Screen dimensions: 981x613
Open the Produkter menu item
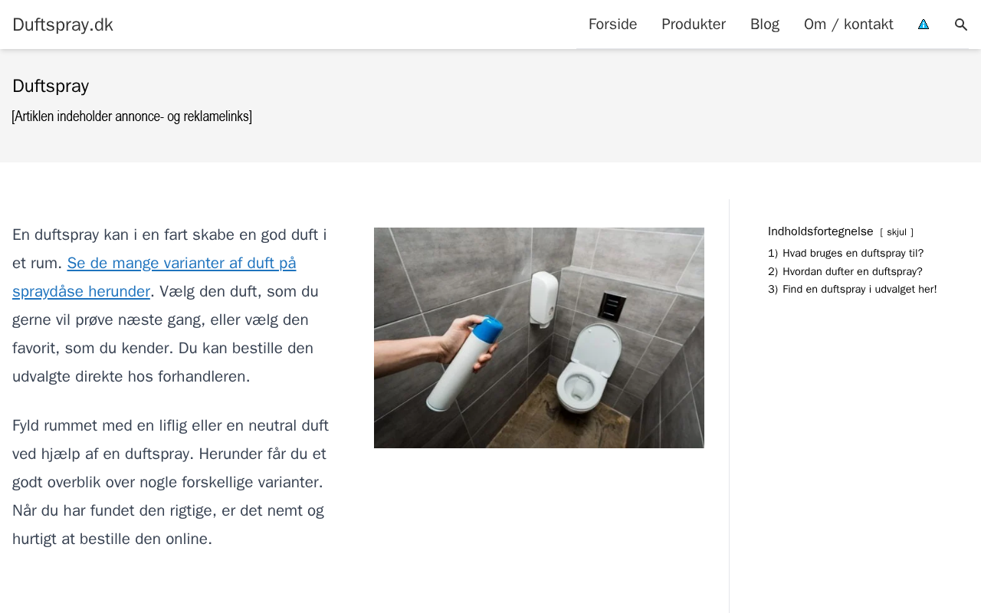coord(694,25)
